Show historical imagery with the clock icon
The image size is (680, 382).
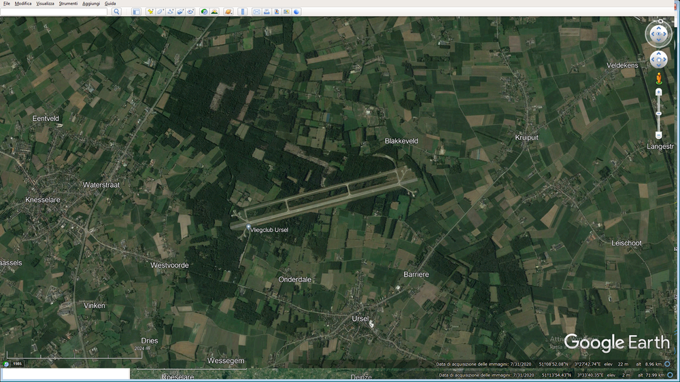coord(204,12)
